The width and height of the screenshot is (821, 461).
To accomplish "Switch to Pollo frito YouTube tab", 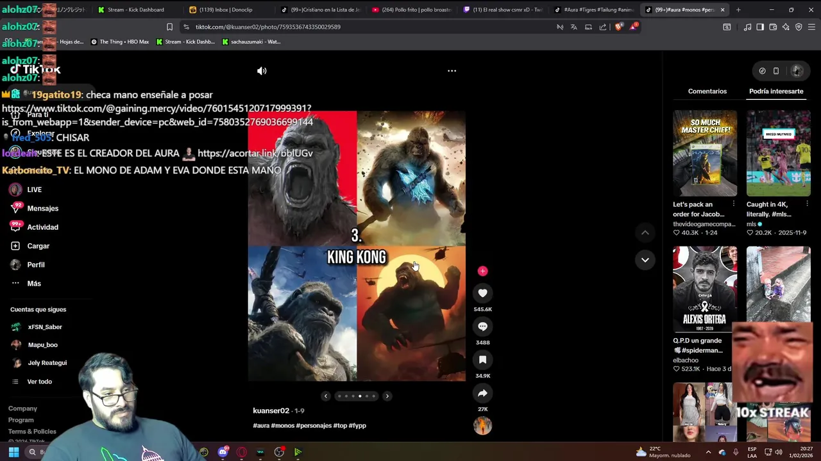I will click(x=410, y=10).
